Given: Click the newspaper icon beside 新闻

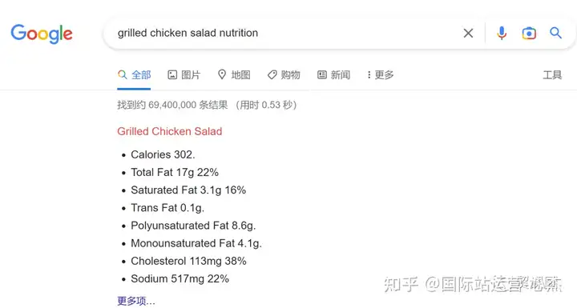Looking at the screenshot, I should coord(322,75).
